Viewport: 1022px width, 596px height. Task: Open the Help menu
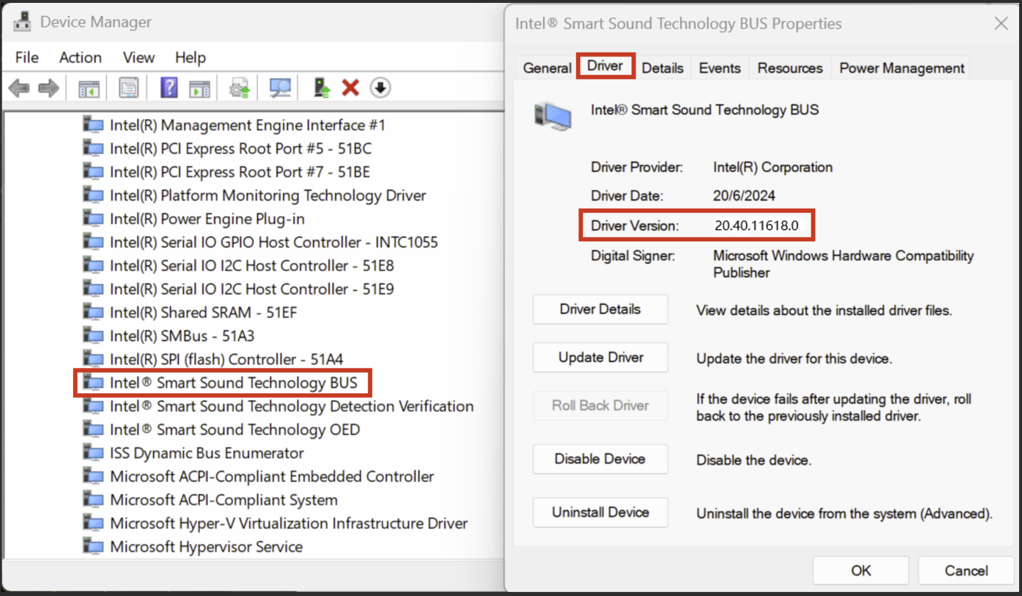click(x=190, y=57)
